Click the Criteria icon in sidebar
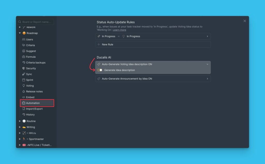The image size is (265, 164). 24,45
